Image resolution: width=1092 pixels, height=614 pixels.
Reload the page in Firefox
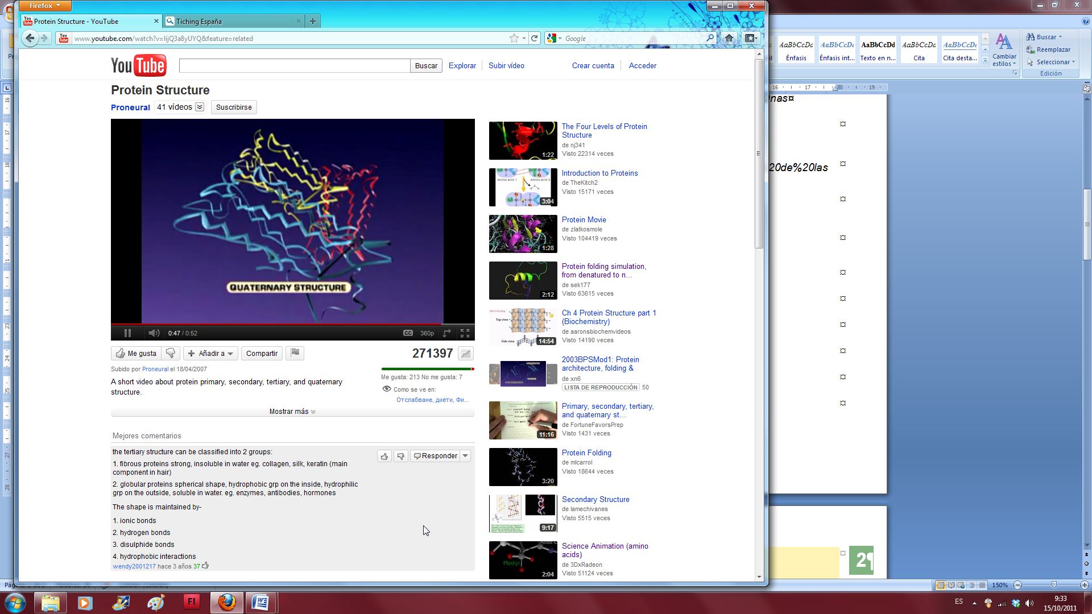point(534,39)
